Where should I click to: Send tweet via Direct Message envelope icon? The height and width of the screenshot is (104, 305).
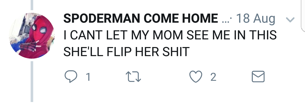click(258, 77)
